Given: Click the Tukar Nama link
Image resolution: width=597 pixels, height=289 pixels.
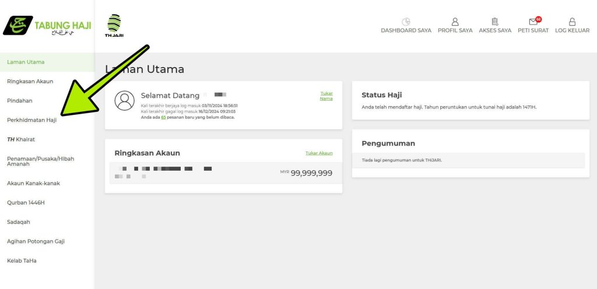Looking at the screenshot, I should 326,96.
